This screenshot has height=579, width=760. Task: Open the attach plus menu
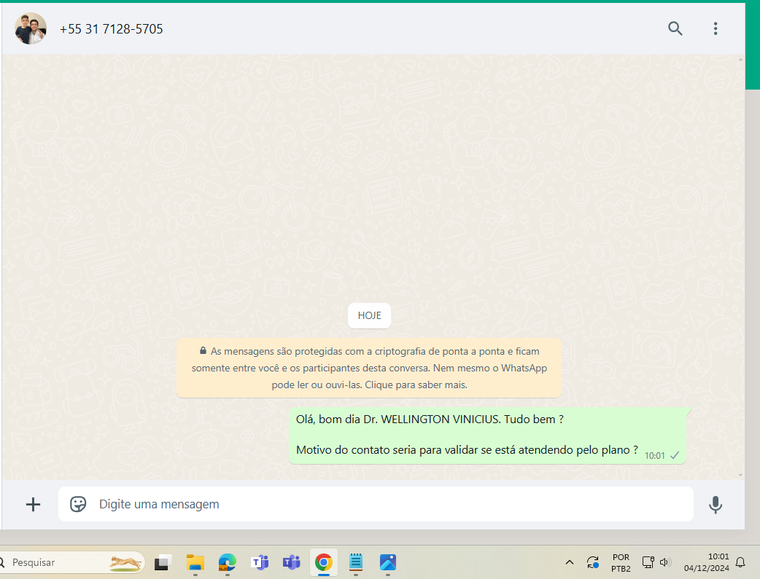coord(33,505)
